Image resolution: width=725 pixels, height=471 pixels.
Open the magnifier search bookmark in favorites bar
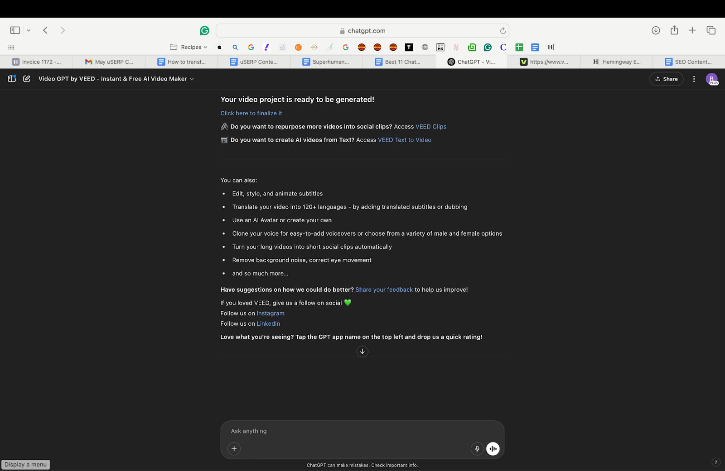(x=235, y=47)
